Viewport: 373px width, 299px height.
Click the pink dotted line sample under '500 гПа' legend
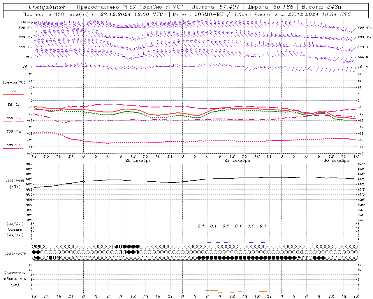(x=13, y=148)
